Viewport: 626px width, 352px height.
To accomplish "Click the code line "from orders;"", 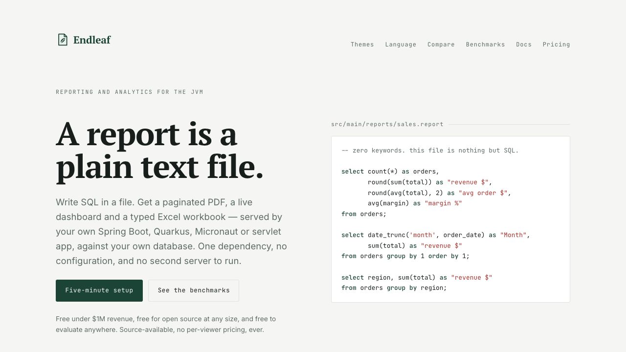I will (x=364, y=214).
